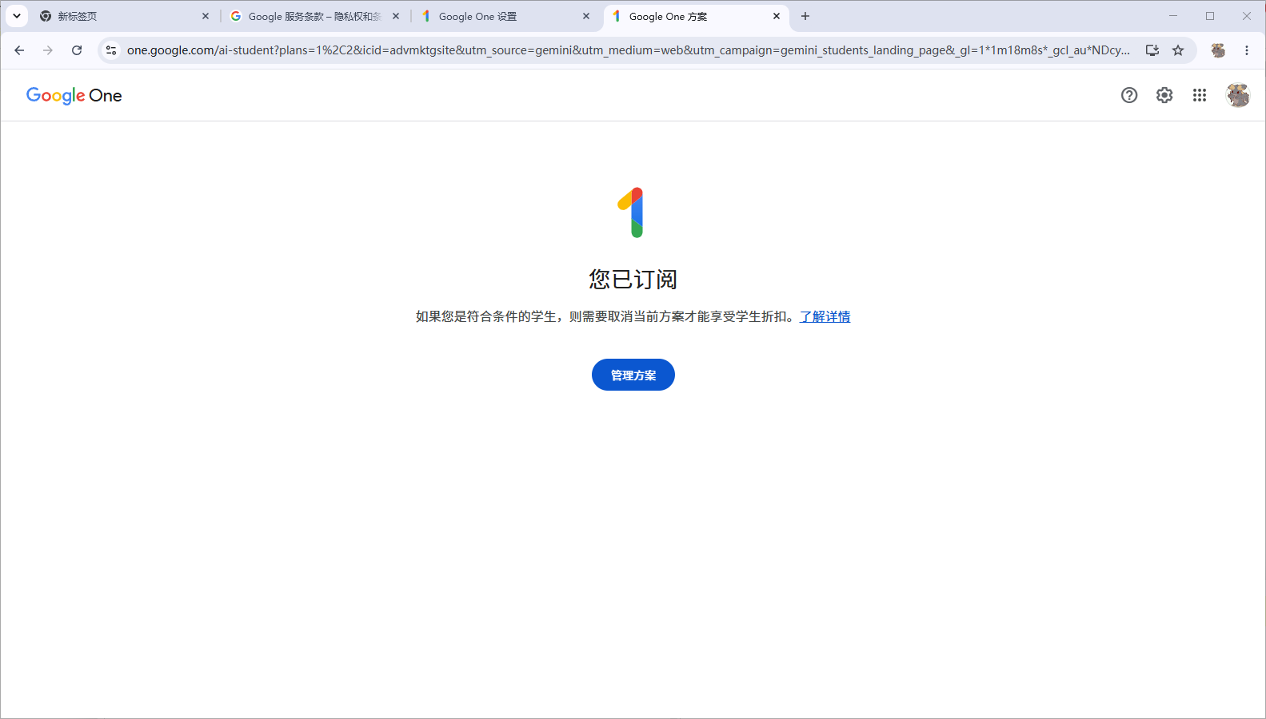
Task: Click the colorful Google One "1" logo
Action: pyautogui.click(x=632, y=213)
